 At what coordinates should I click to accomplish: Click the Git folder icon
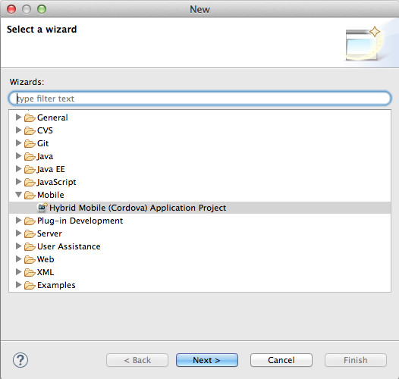point(30,143)
